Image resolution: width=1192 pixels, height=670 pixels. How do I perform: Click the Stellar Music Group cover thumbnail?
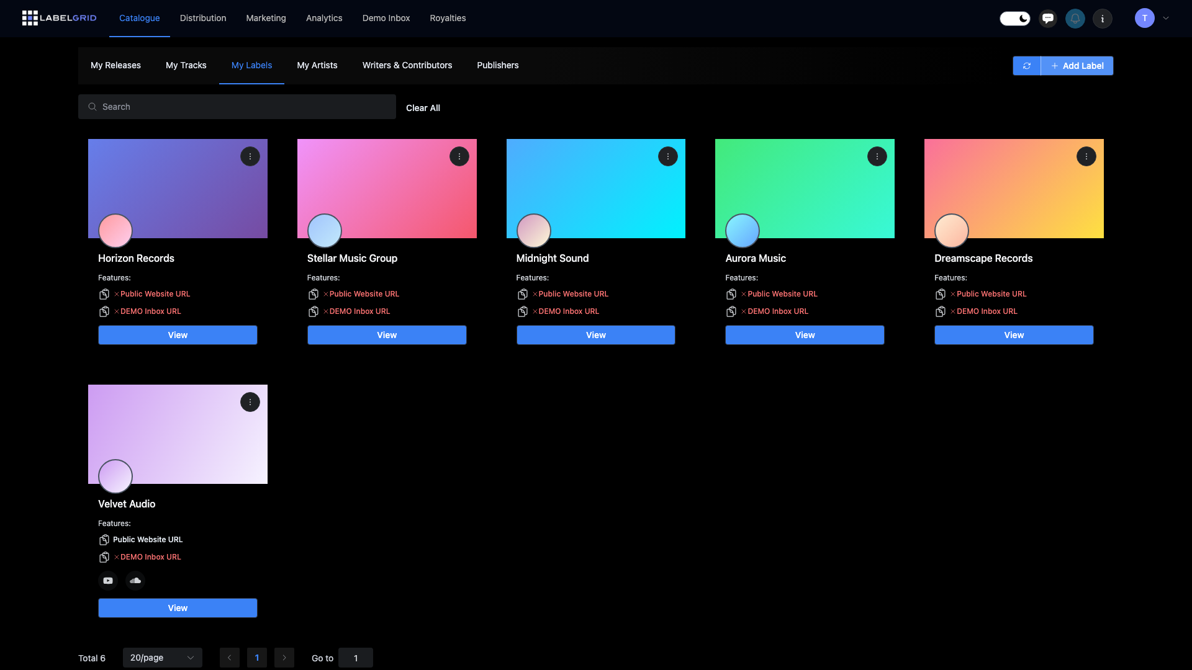[387, 189]
